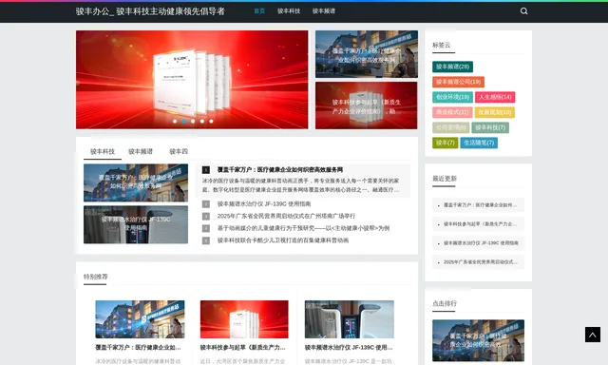
Task: Open recent update 骏丰科技参与起草《新质生产力企
Action: (x=479, y=223)
